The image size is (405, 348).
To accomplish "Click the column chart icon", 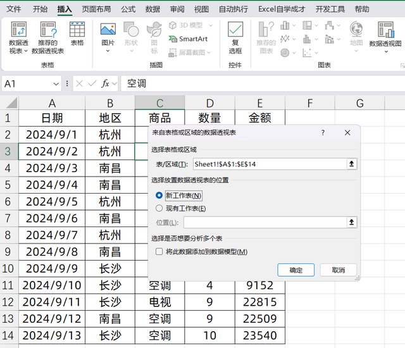I will pos(285,25).
